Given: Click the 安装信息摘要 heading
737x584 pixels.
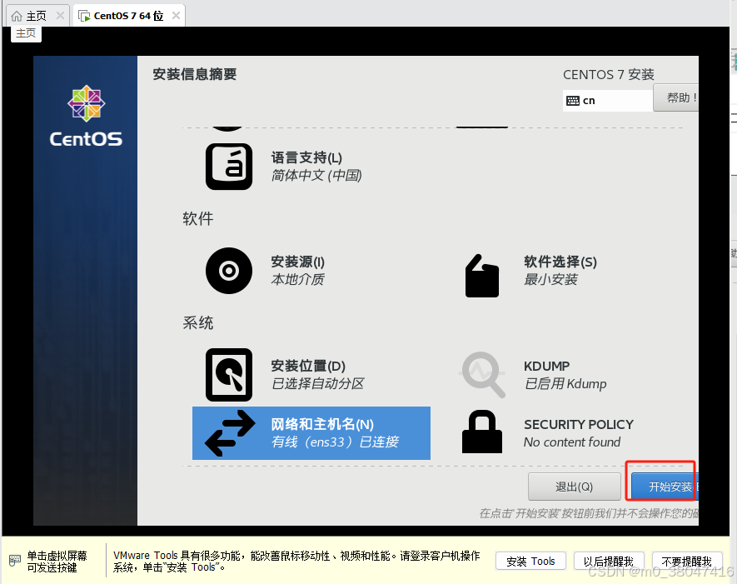Looking at the screenshot, I should [x=194, y=74].
